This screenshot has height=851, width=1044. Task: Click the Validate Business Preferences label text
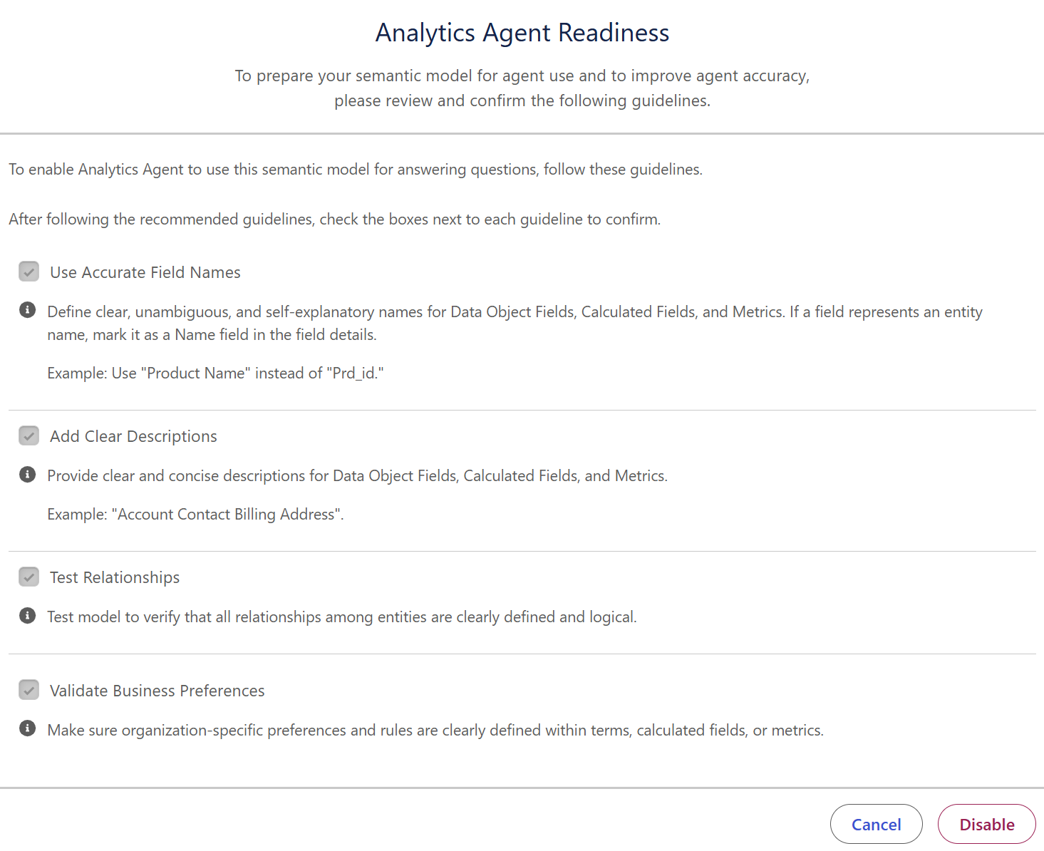157,691
